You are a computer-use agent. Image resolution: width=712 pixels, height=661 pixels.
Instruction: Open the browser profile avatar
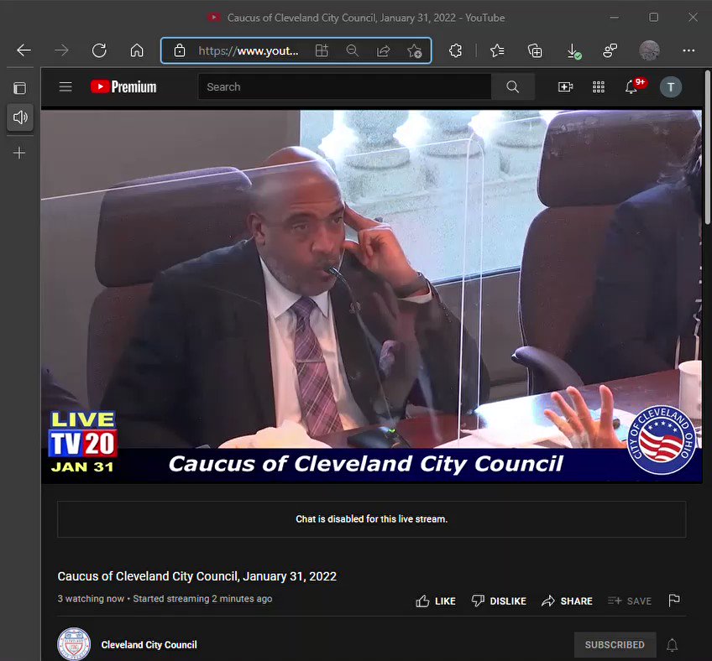point(649,50)
